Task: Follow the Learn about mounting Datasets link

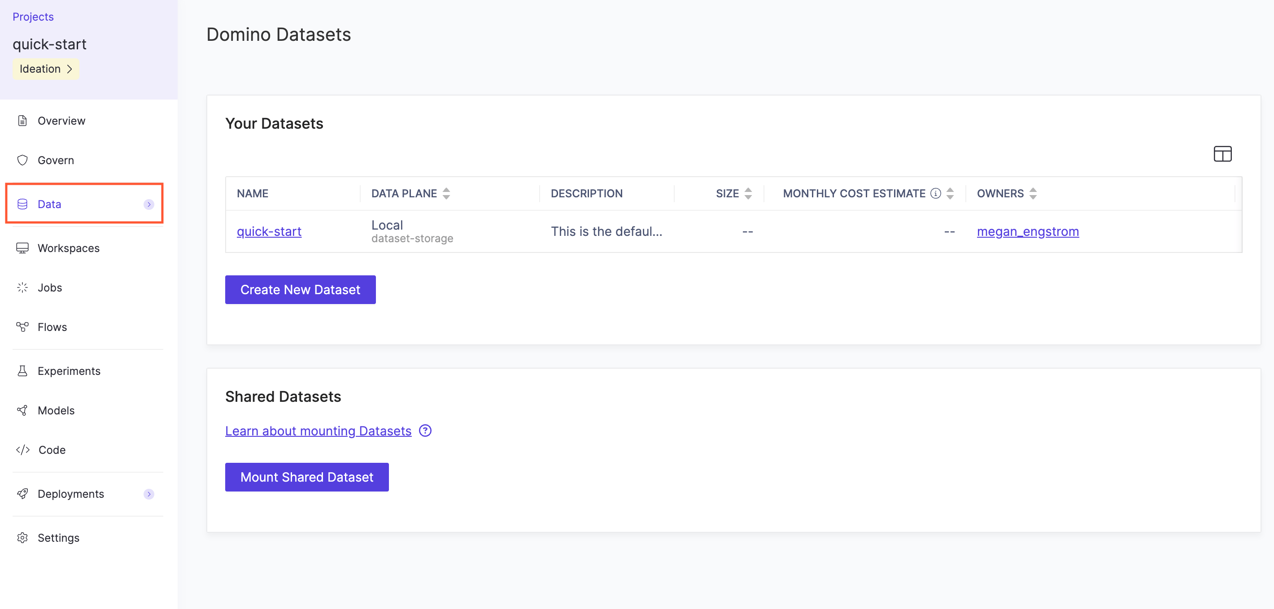Action: pos(318,431)
